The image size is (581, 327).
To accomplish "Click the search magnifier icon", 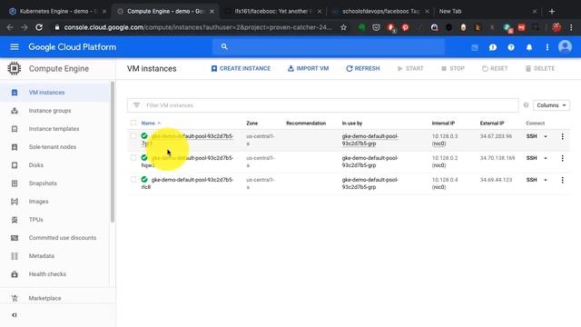I will point(224,46).
